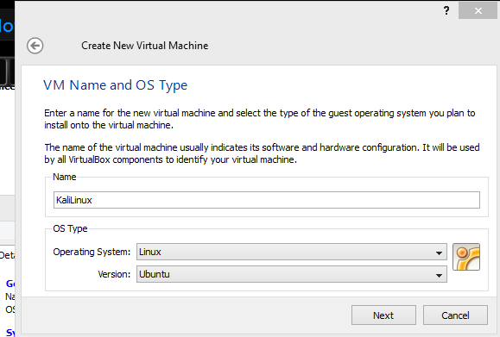Select the VM Name and OS Type heading
Screen dimensions: 500x337
coord(115,85)
